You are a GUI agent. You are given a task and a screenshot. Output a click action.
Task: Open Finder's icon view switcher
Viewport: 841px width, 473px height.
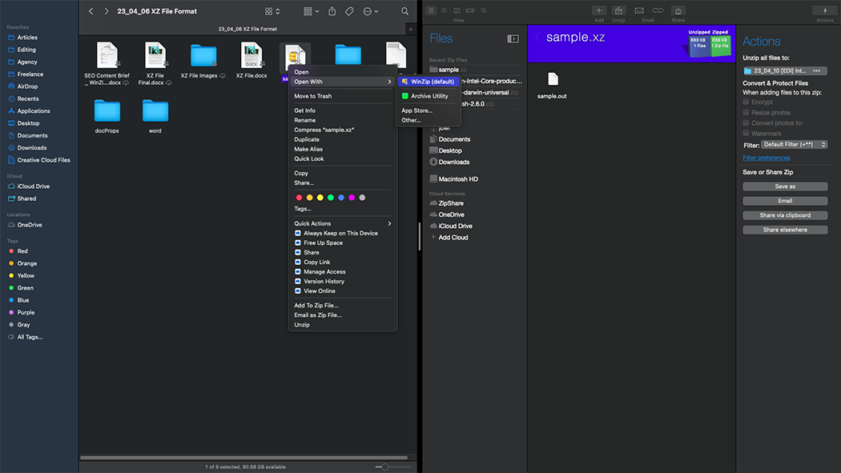coord(272,11)
